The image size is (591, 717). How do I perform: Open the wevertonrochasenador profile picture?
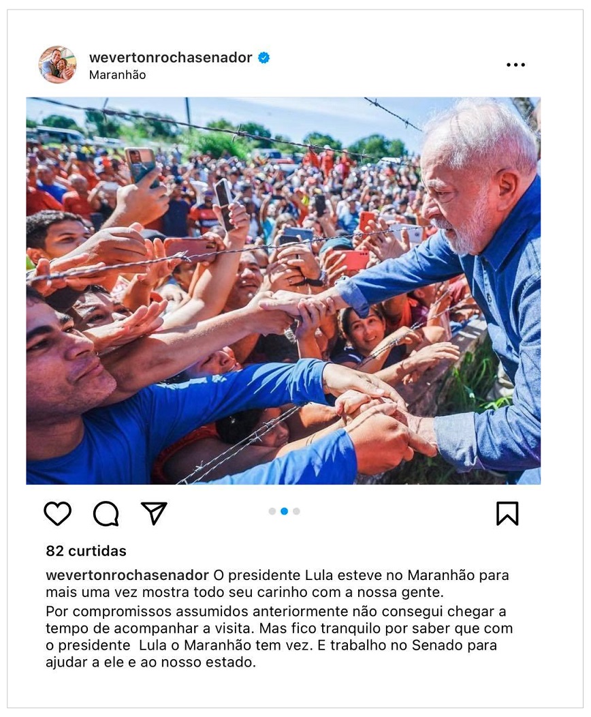57,65
